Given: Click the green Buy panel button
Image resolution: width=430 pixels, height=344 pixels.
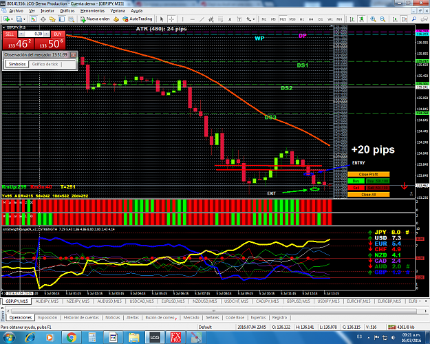Looking at the screenshot, I should (356, 181).
